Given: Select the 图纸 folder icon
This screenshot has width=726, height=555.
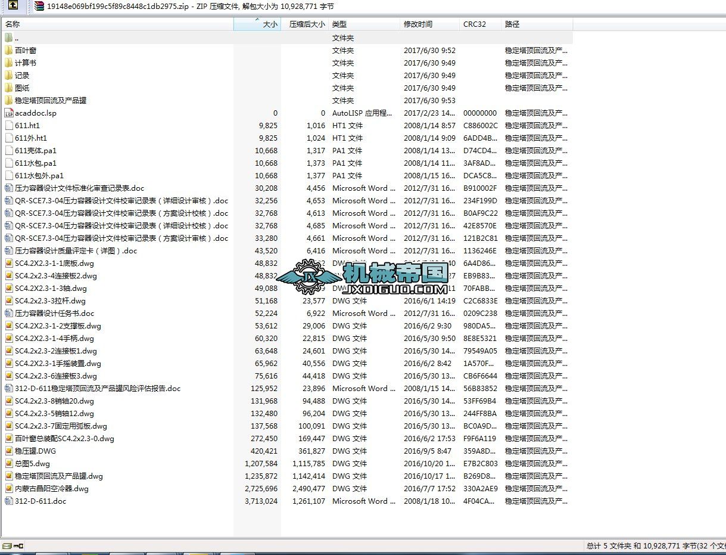Looking at the screenshot, I should (8, 88).
